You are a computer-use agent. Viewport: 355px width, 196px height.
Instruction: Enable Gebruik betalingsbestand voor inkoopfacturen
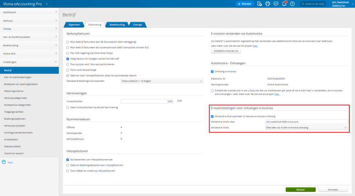click(x=68, y=165)
